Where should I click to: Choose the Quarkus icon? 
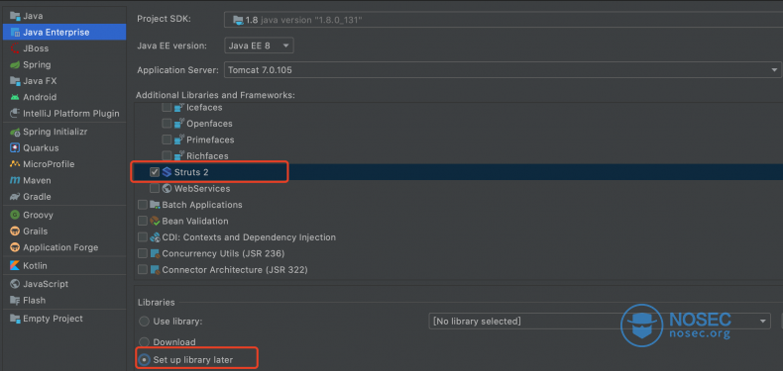point(15,148)
